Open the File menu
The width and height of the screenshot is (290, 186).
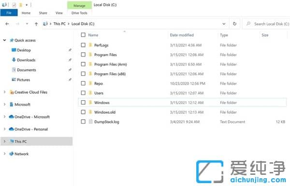click(x=9, y=13)
